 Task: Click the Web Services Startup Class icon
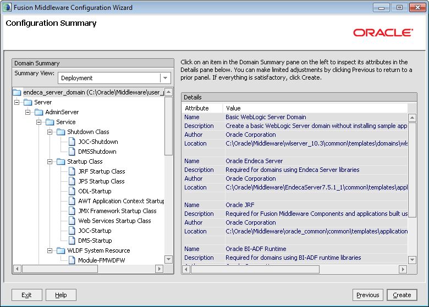71,221
